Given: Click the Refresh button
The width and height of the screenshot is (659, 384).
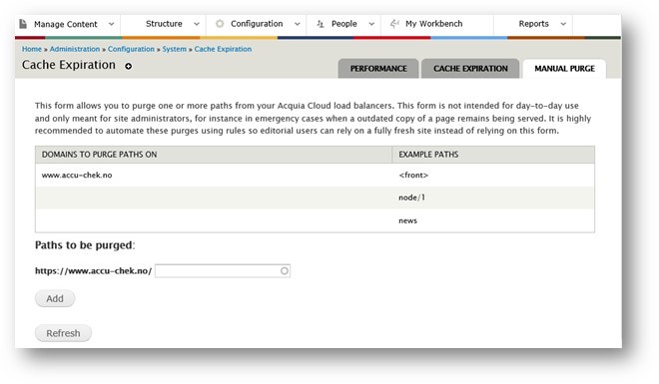Looking at the screenshot, I should [63, 333].
